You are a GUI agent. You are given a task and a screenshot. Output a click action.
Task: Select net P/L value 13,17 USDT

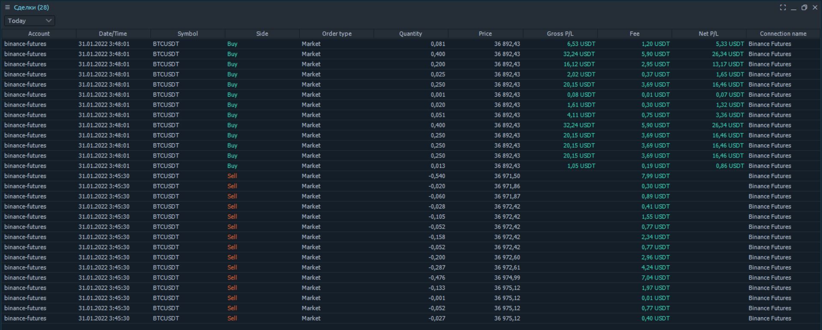click(728, 64)
